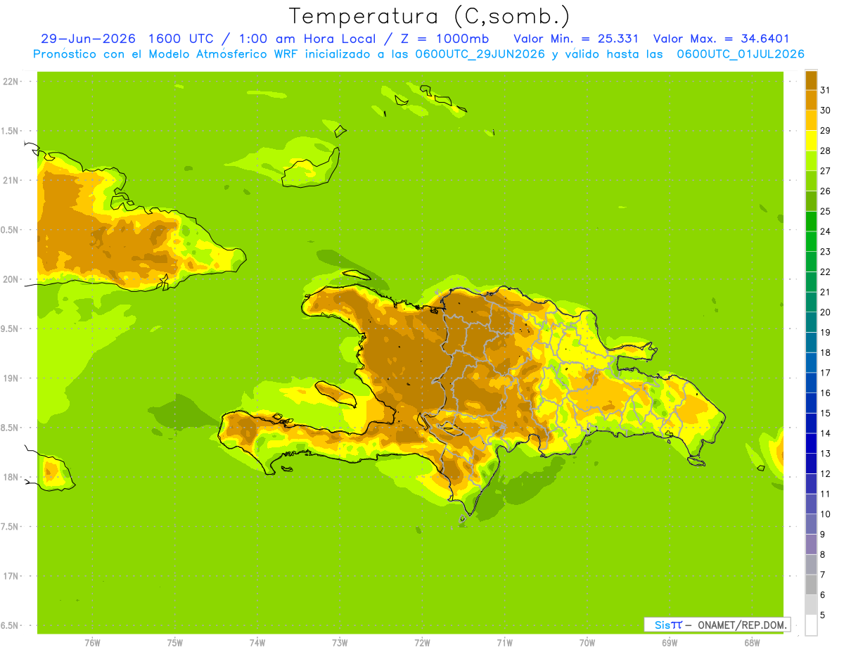Click the gray legend swatch between 6 and 7

pos(811,584)
